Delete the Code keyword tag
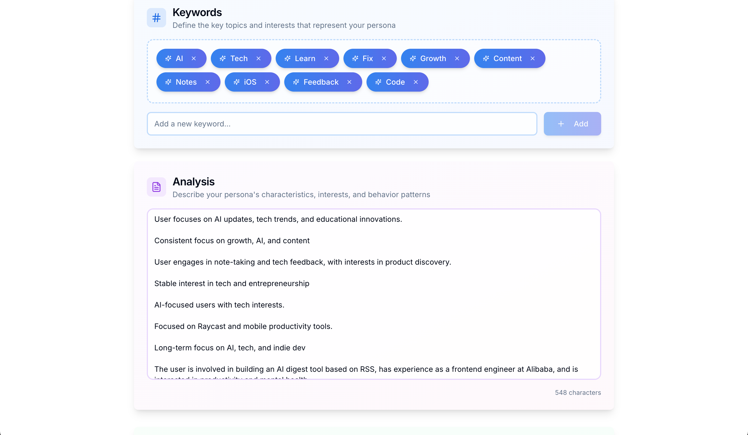Image resolution: width=748 pixels, height=435 pixels. [x=416, y=82]
